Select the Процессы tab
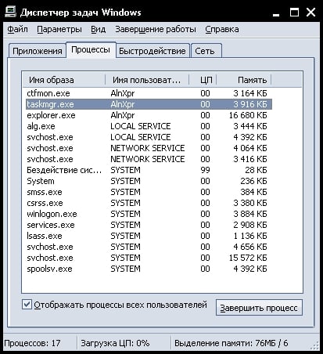Image resolution: width=323 pixels, height=354 pixels. 91,49
